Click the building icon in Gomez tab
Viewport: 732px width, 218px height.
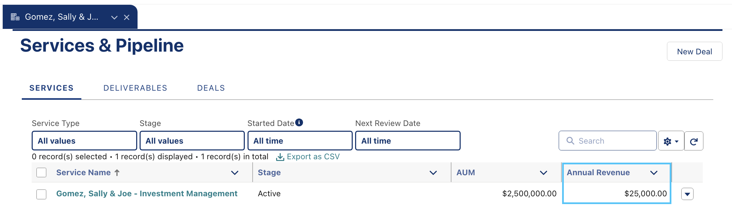point(15,17)
